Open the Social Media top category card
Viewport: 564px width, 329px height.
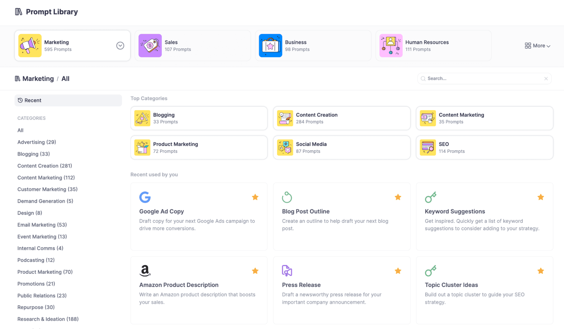pyautogui.click(x=341, y=147)
